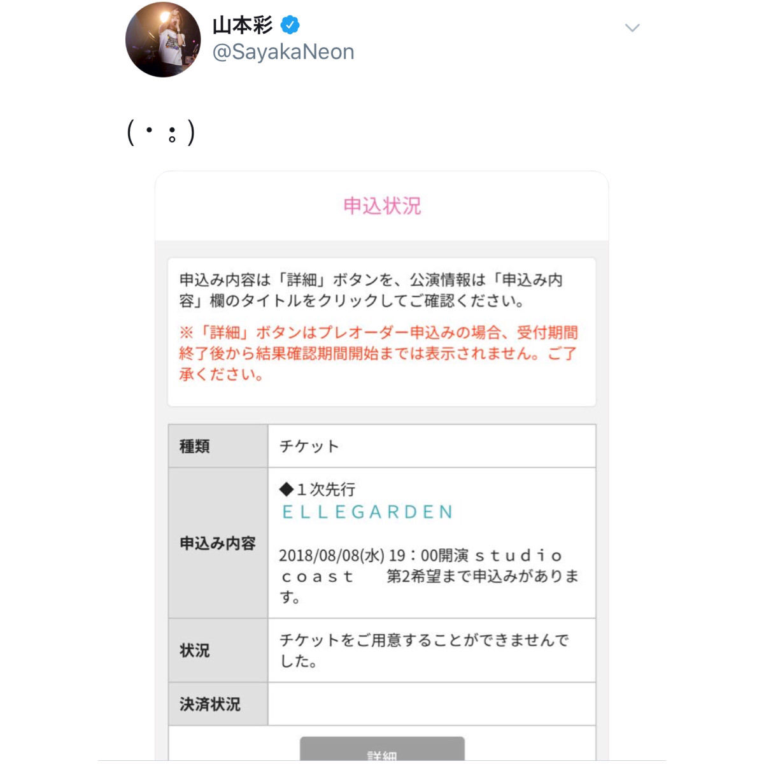Click the チケットをご用意することができませんでした result text
The width and height of the screenshot is (764, 764).
[424, 650]
